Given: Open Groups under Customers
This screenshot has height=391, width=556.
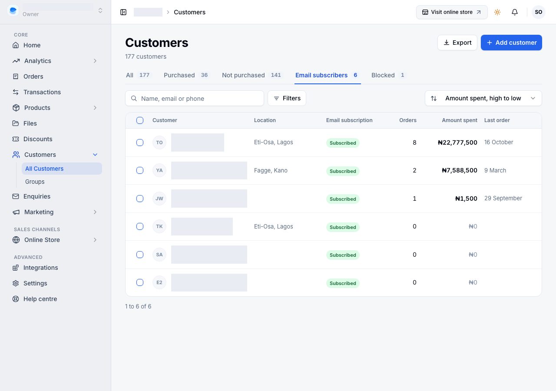Looking at the screenshot, I should click(x=62, y=182).
